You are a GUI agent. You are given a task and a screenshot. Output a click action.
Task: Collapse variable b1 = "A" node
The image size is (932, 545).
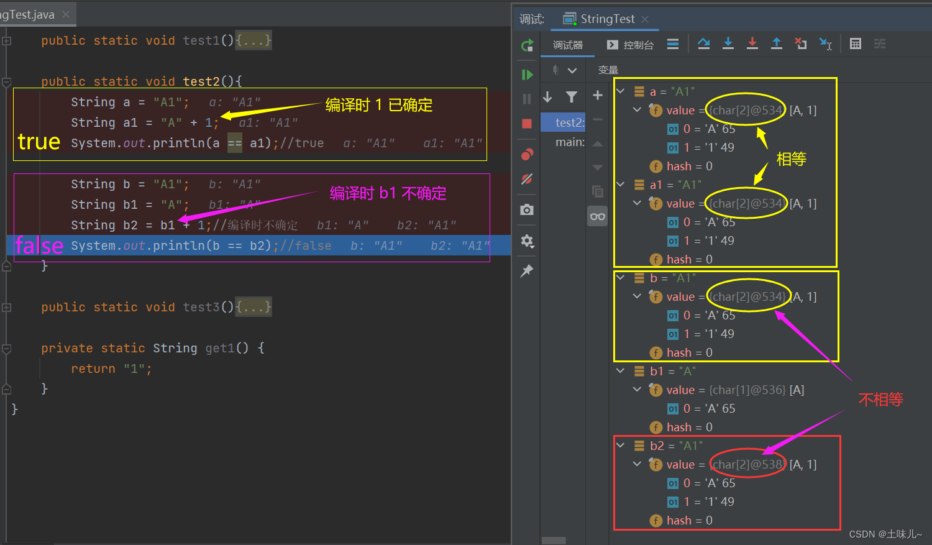(620, 371)
